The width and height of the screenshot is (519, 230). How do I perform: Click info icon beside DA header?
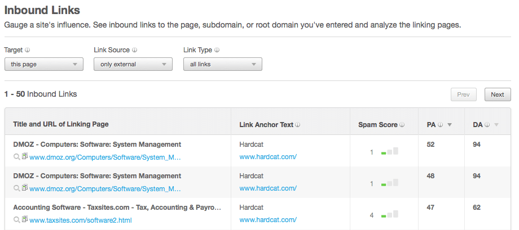(x=487, y=125)
